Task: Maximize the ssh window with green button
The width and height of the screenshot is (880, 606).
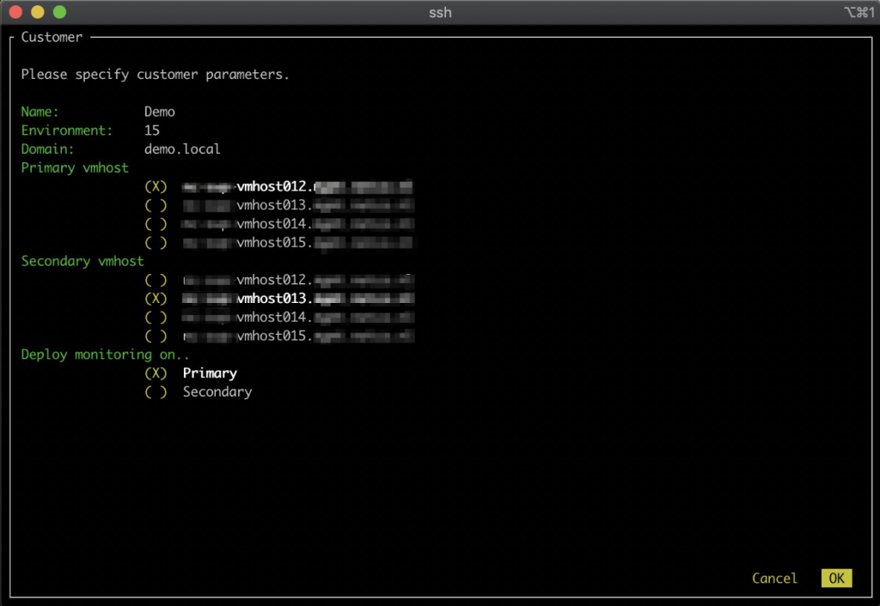Action: click(x=59, y=12)
